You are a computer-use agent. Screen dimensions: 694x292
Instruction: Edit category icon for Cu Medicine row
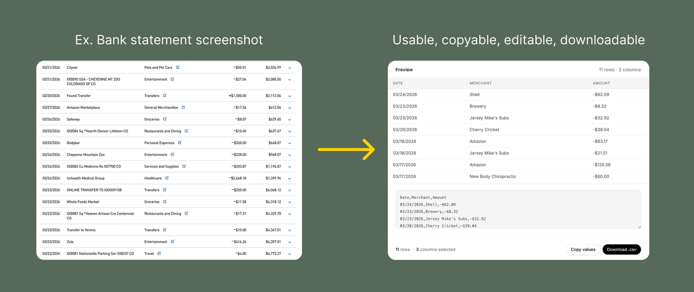click(x=184, y=166)
